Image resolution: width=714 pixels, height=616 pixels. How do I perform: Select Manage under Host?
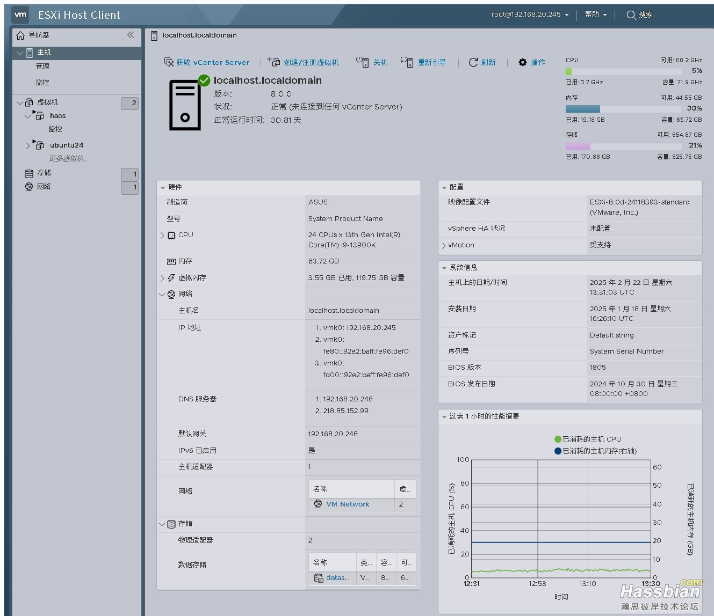42,66
